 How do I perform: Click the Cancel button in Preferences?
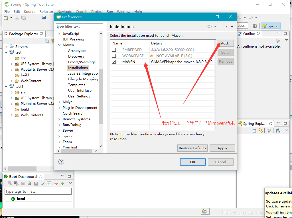tap(220, 162)
